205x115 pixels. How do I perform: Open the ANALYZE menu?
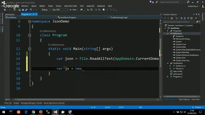click(90, 6)
